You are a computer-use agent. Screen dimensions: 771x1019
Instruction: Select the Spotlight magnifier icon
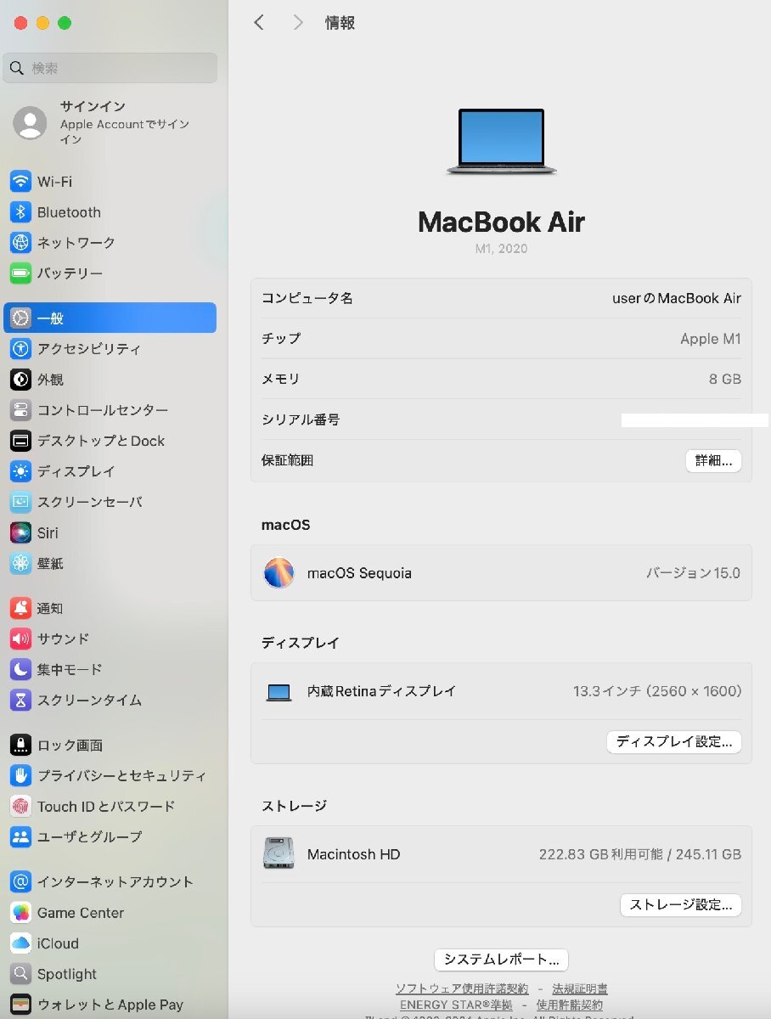[21, 974]
